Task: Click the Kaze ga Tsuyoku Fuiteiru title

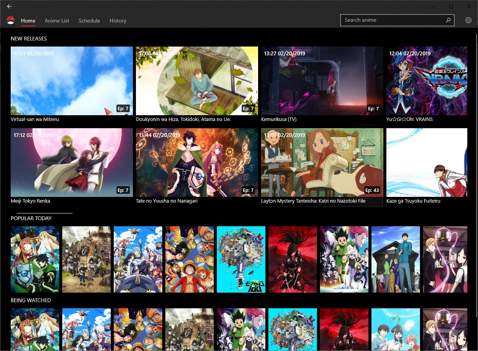Action: coord(413,201)
